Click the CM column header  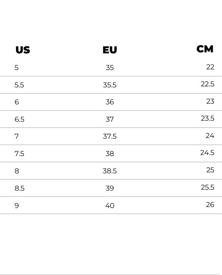[205, 49]
